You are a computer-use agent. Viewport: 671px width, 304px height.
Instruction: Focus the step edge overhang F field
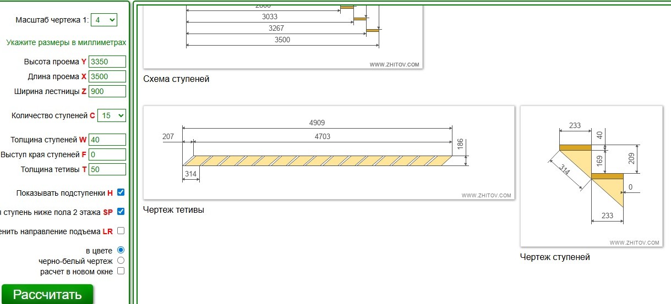point(107,154)
